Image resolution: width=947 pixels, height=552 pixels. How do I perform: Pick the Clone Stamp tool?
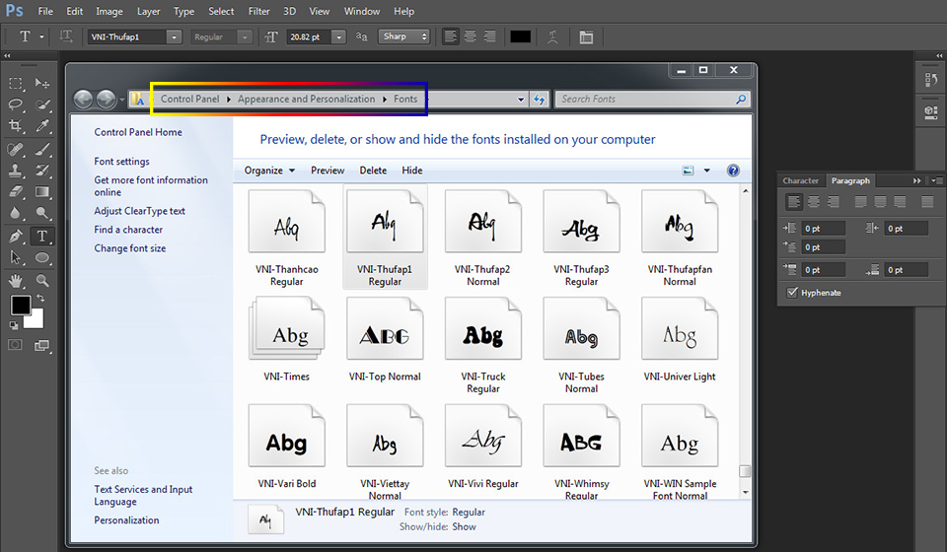point(16,171)
